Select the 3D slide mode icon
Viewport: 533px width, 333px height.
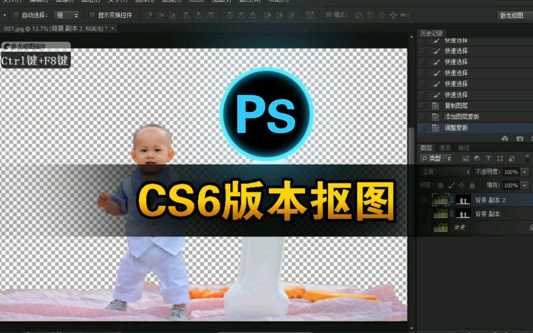393,15
